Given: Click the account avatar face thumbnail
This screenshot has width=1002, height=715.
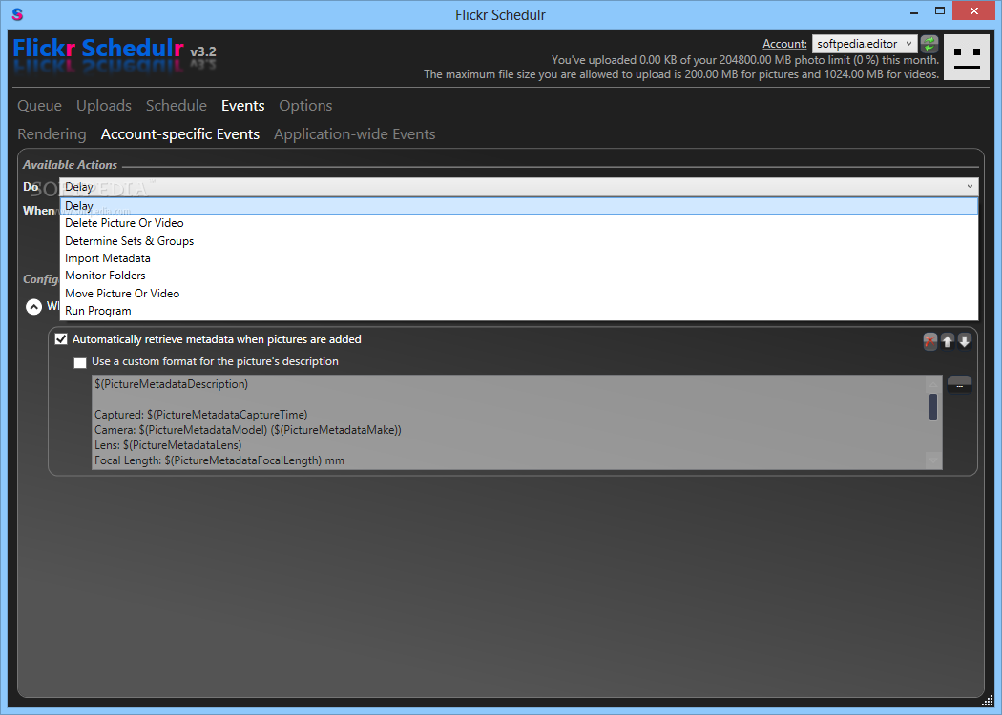Looking at the screenshot, I should [966, 57].
